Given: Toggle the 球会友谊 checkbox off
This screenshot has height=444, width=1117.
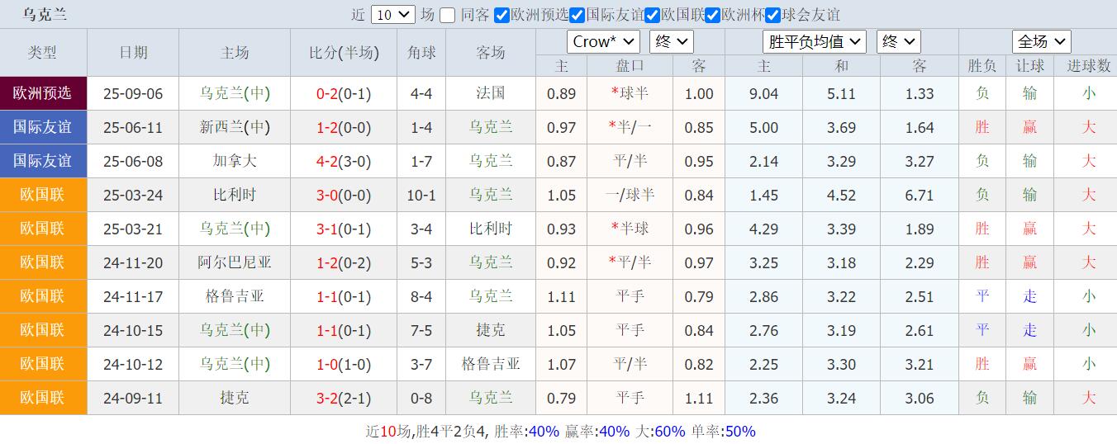Looking at the screenshot, I should point(772,15).
